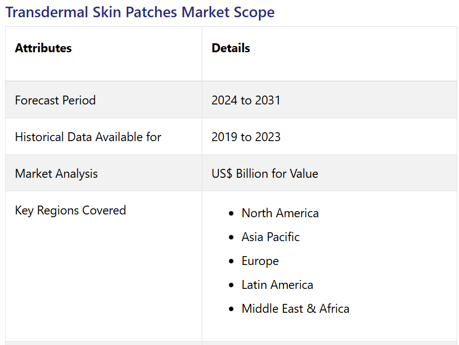Click the bullet before Asia Pacific
This screenshot has width=459, height=345.
[x=231, y=237]
